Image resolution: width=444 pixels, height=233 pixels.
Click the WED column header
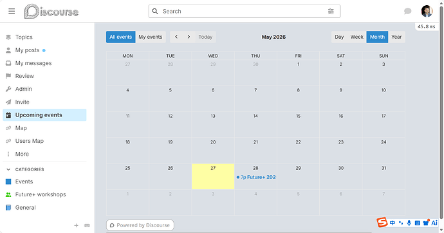point(213,56)
